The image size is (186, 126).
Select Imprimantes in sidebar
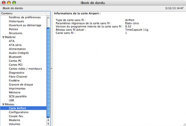click(x=17, y=89)
